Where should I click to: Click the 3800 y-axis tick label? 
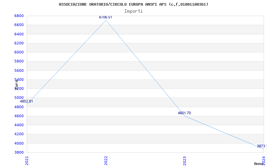pos(19,152)
